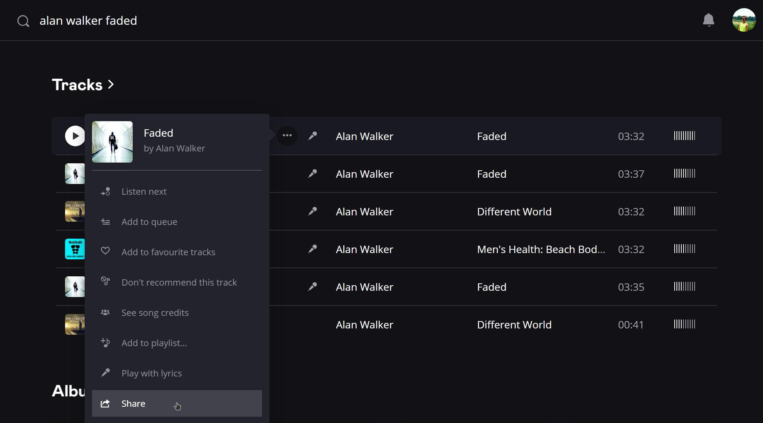Expand the Tracks section chevron
Screen dimensions: 763x423
tap(111, 85)
